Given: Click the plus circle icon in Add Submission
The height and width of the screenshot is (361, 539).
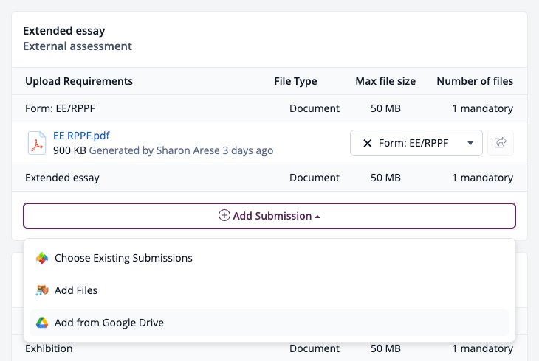Looking at the screenshot, I should pos(224,216).
